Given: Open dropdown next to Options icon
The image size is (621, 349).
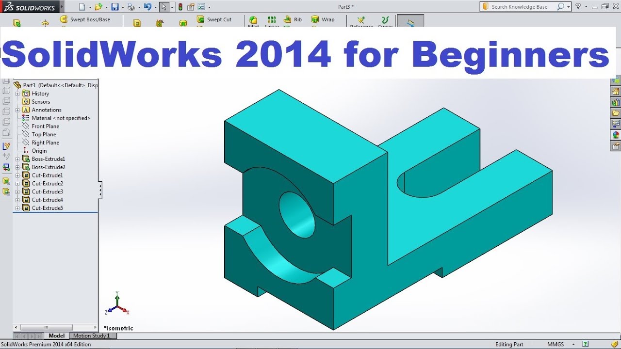Looking at the screenshot, I should pos(210,7).
